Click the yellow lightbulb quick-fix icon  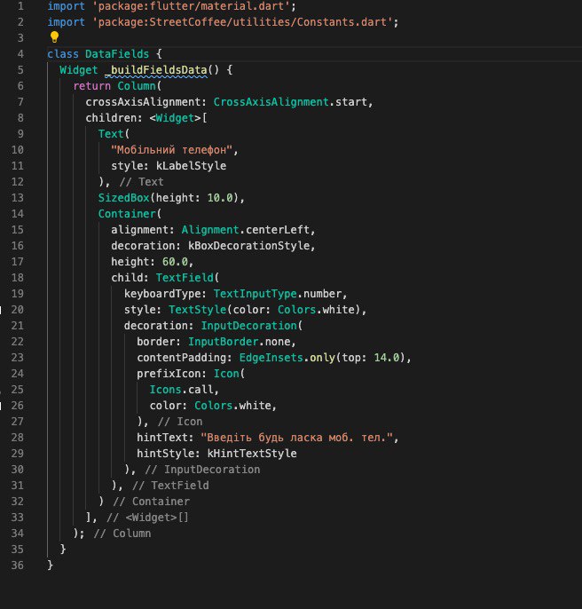coord(54,37)
